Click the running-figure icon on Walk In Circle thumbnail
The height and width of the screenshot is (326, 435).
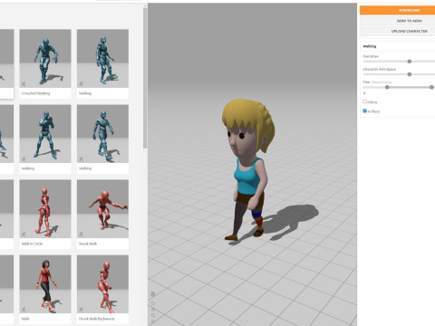[24, 235]
